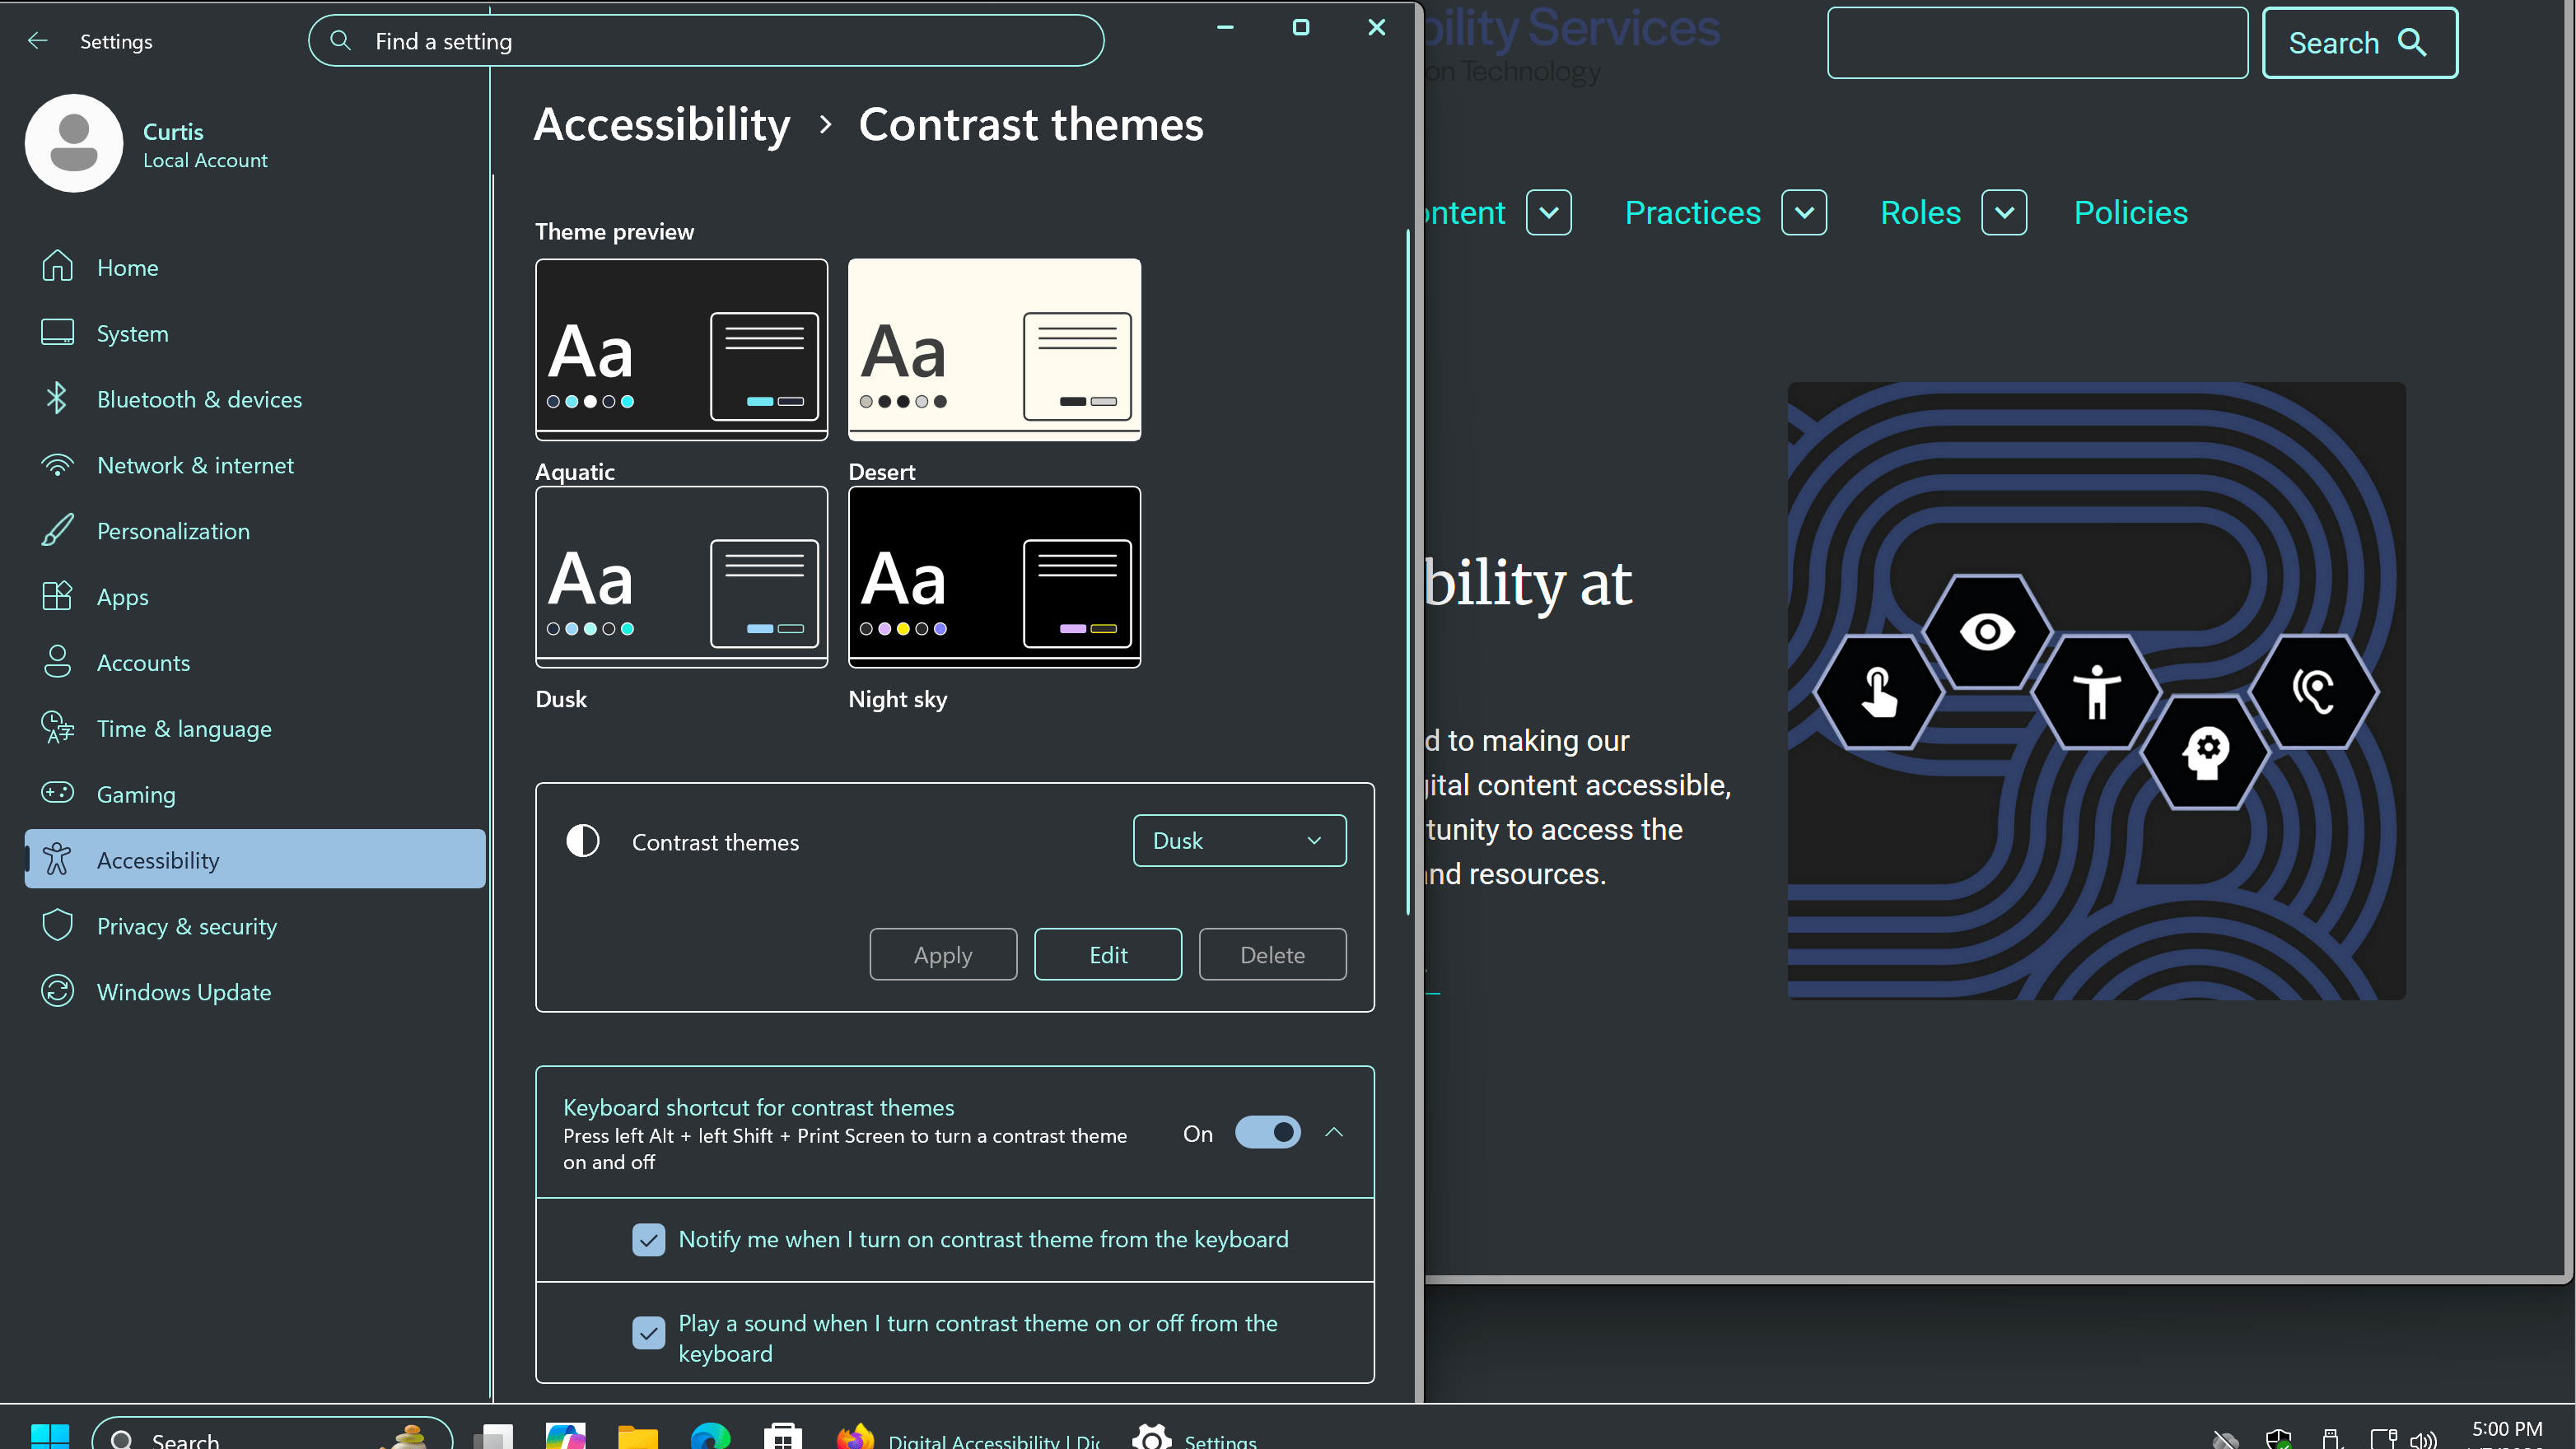The image size is (2576, 1449).
Task: Click the Curtis user avatar
Action: click(74, 143)
